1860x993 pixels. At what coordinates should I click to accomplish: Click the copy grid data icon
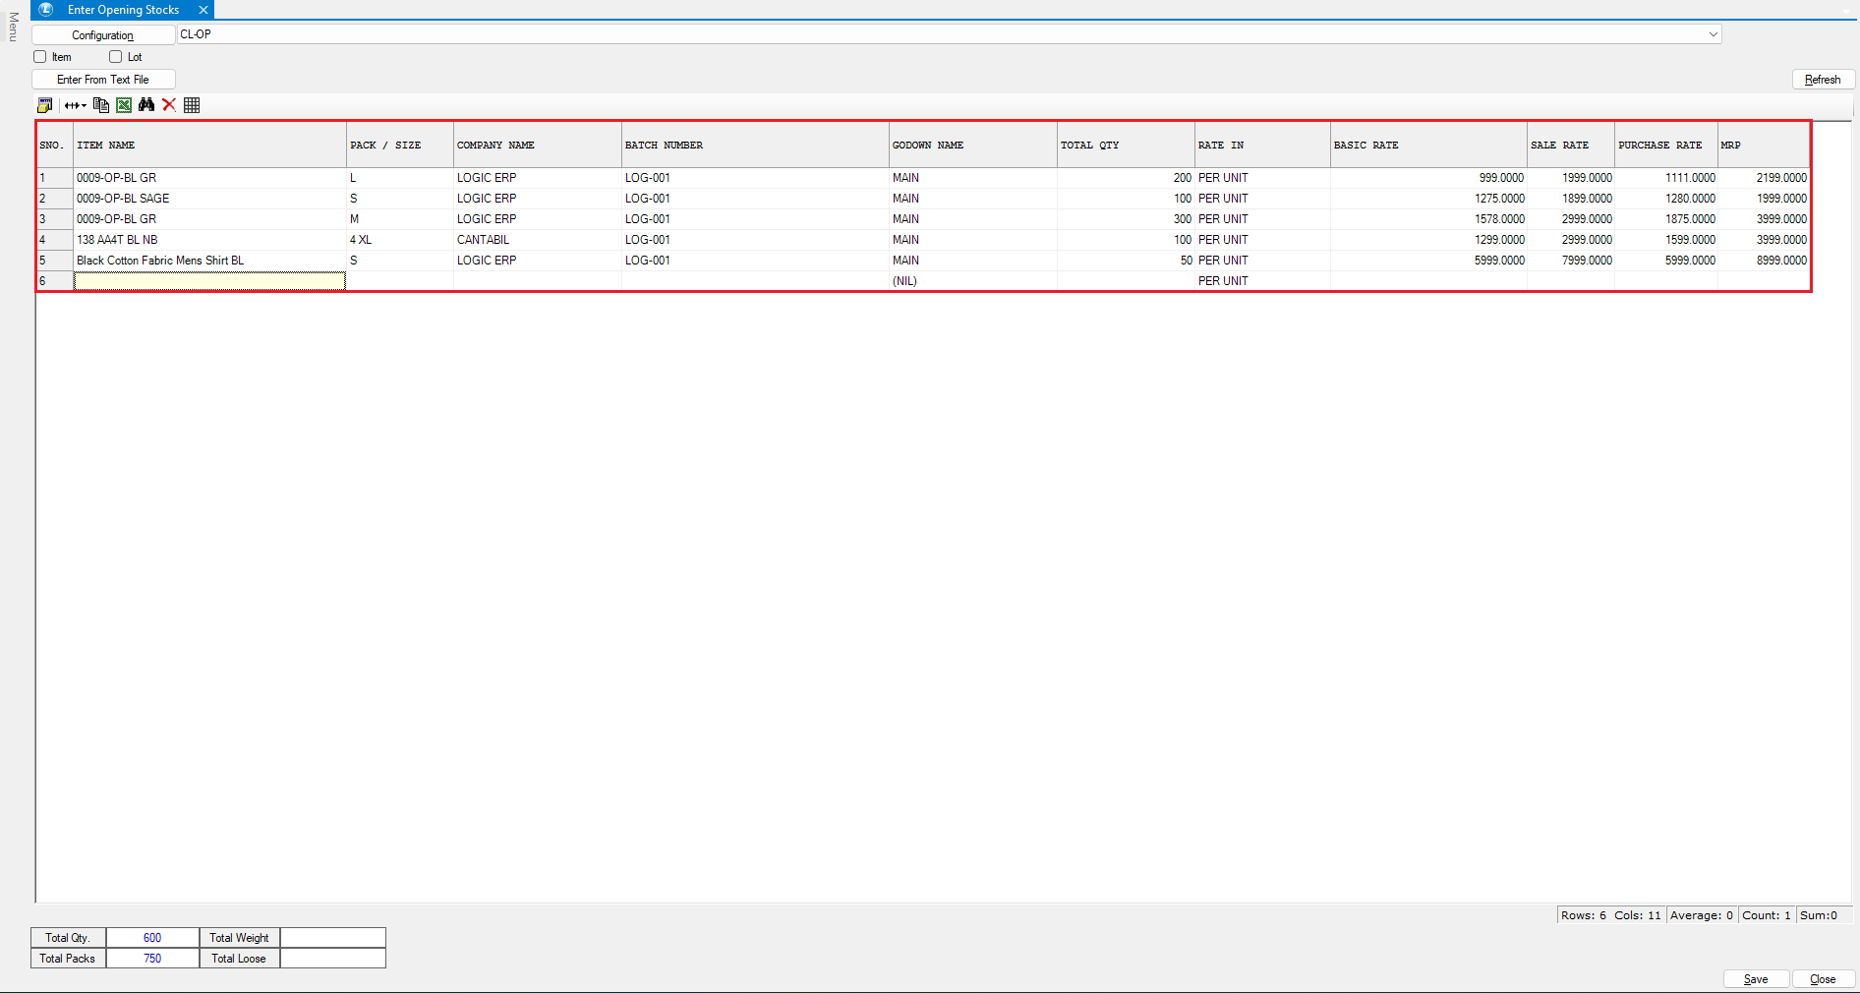pyautogui.click(x=100, y=105)
